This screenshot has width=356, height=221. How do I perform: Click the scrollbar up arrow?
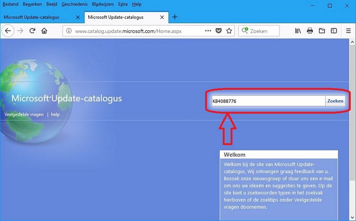click(x=352, y=42)
